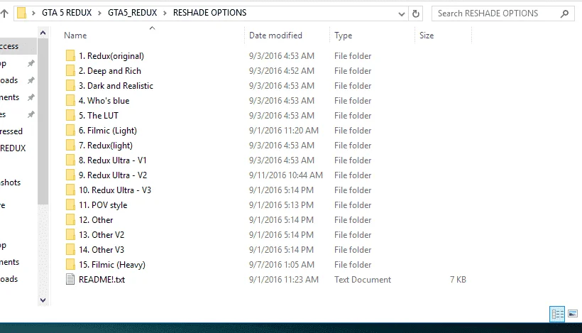Select the README!.txt document icon

point(70,279)
